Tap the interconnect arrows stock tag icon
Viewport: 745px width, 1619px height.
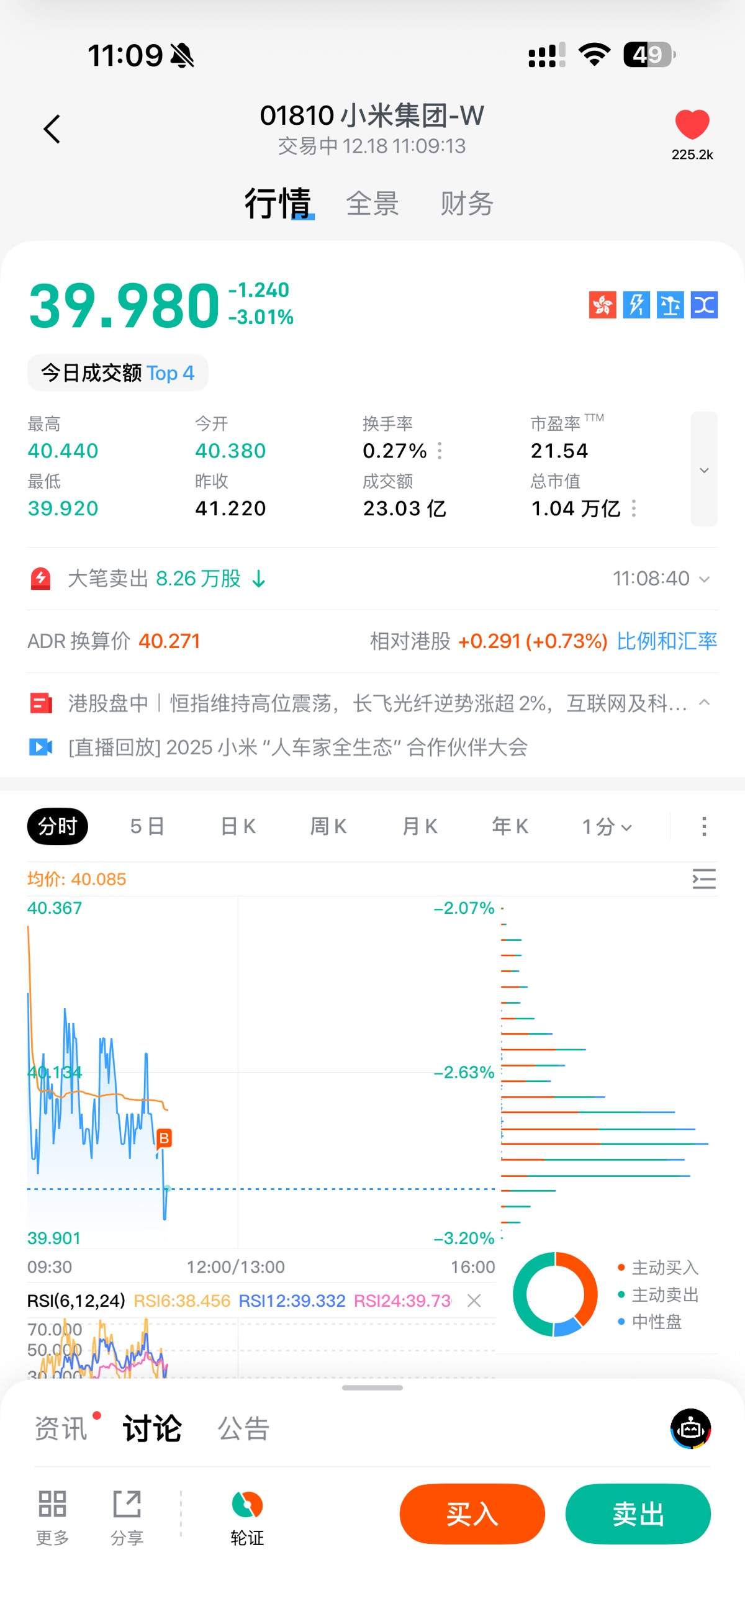click(x=704, y=305)
